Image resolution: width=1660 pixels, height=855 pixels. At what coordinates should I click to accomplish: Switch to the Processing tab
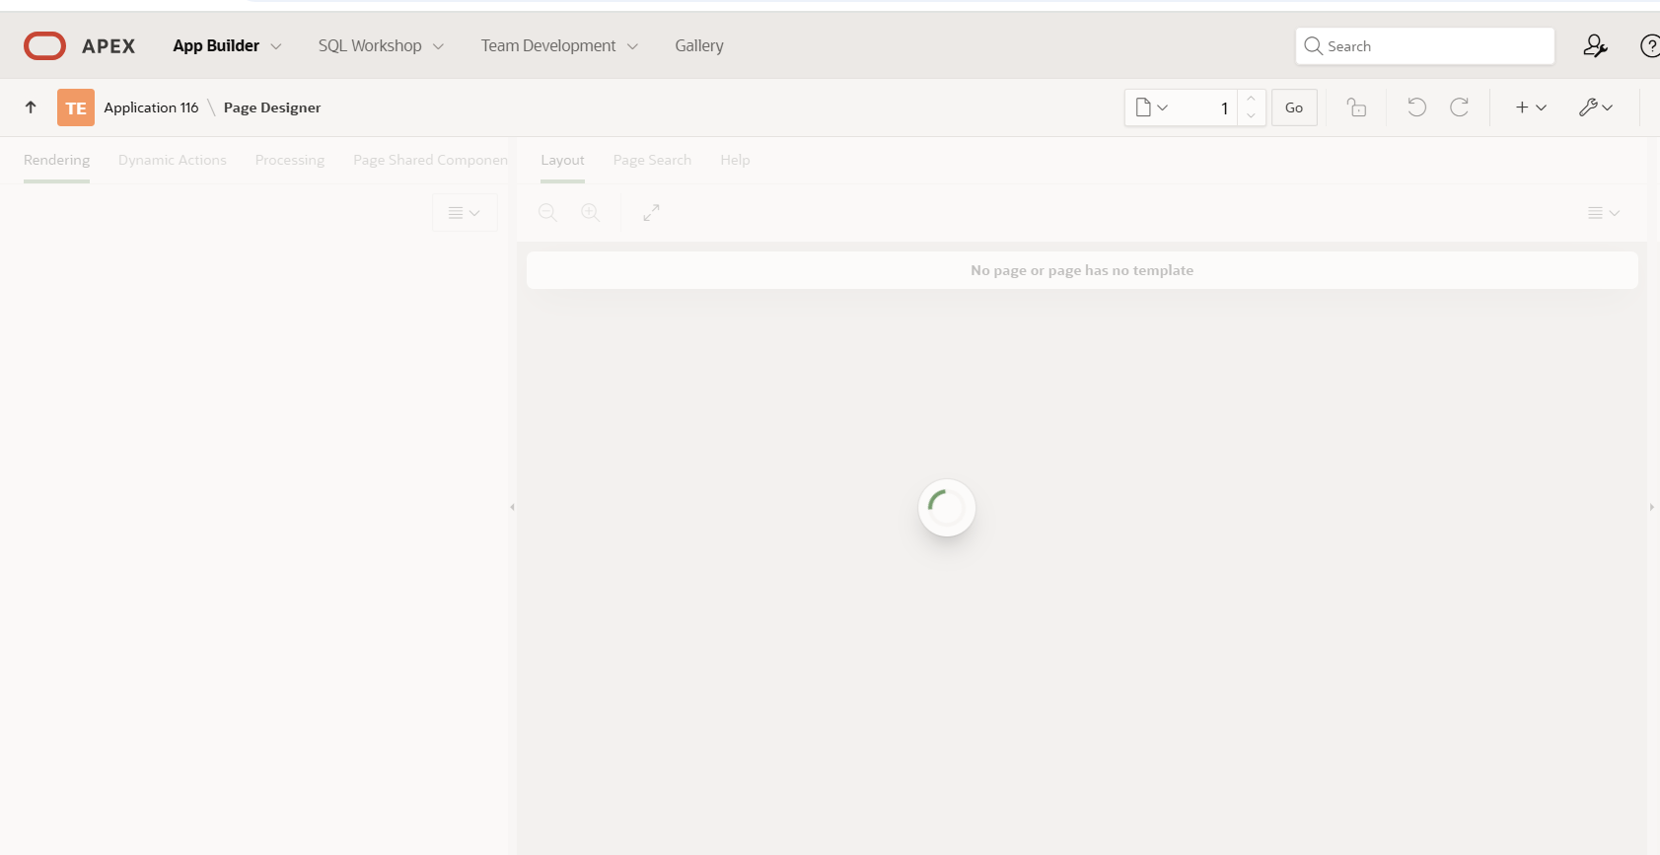[290, 160]
